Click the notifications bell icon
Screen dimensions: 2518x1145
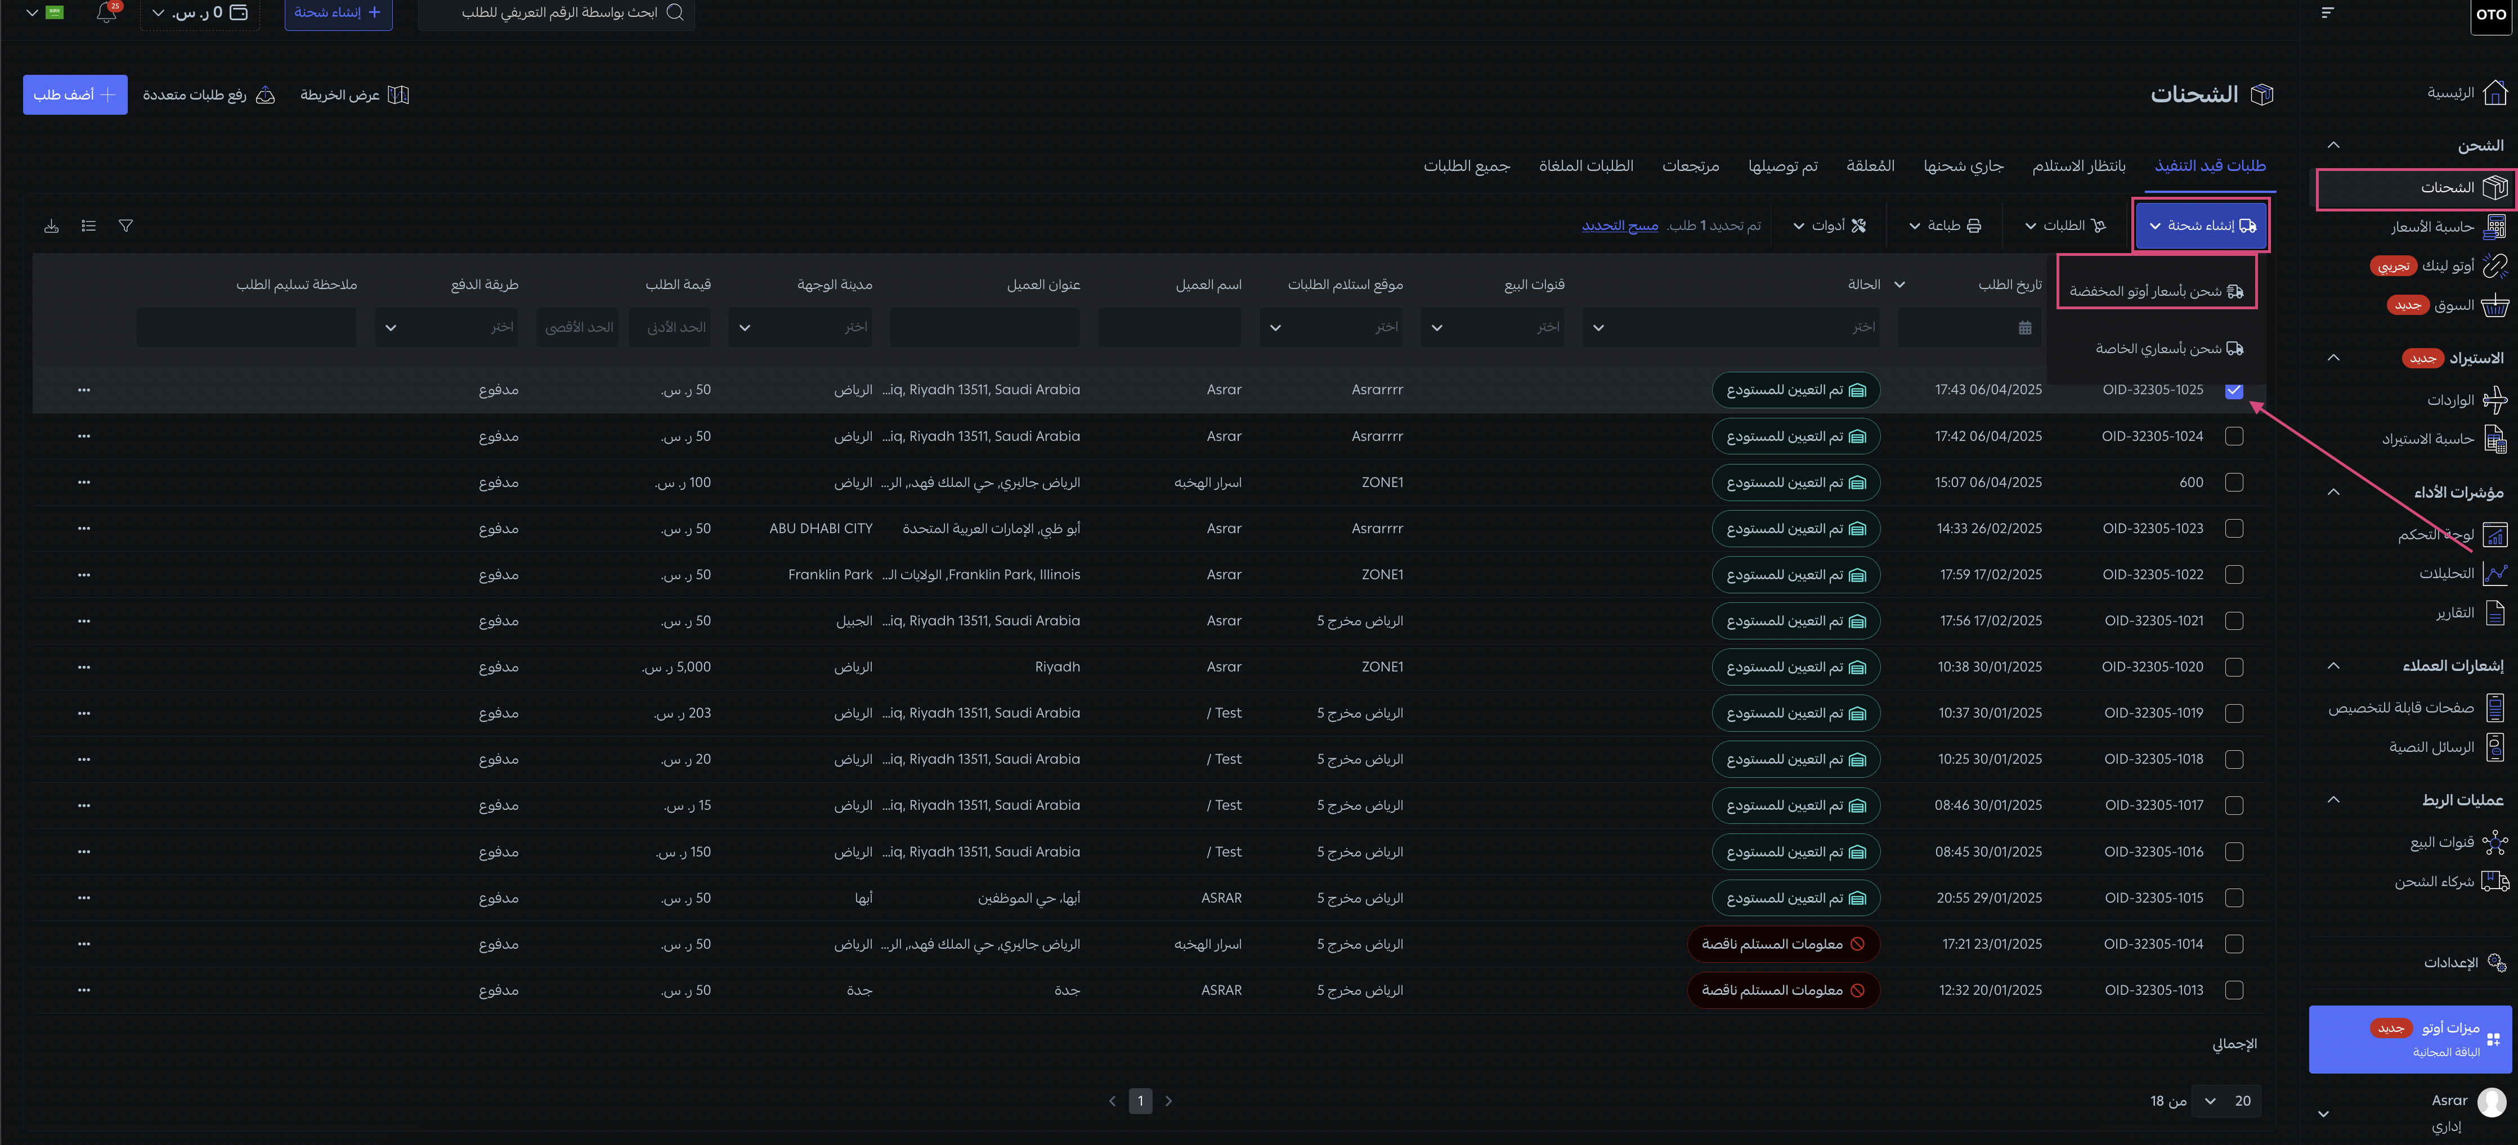106,13
